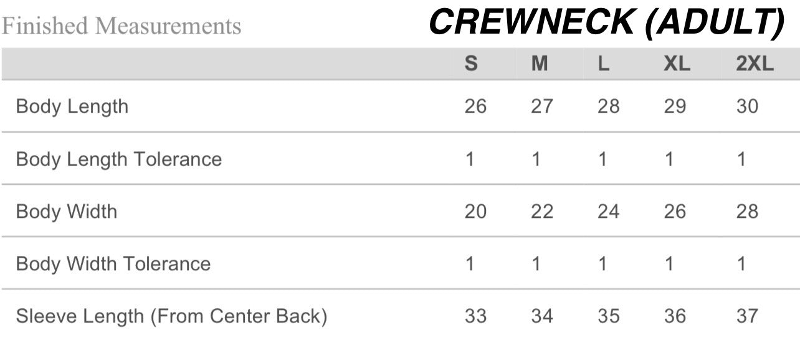Click Body Width value 28 for 2XL
800x353 pixels.
(747, 212)
